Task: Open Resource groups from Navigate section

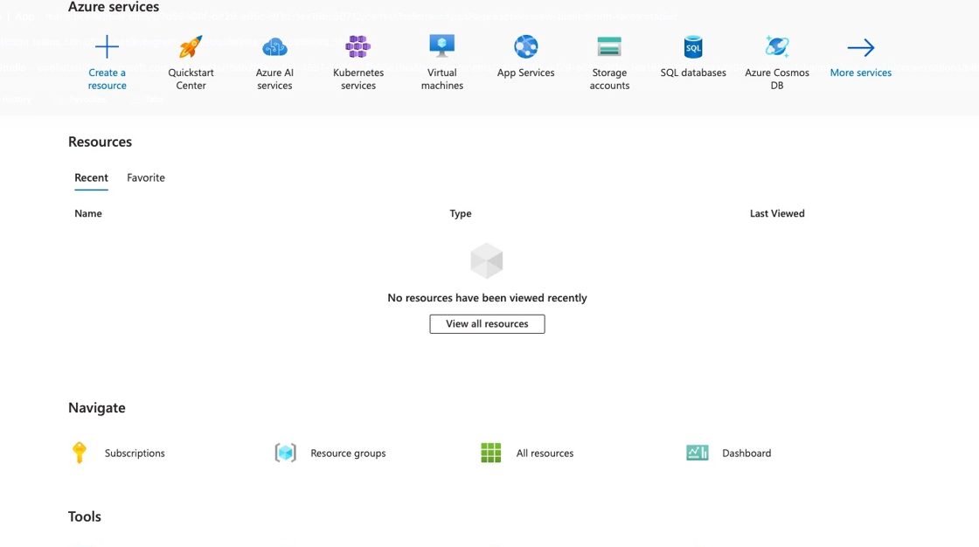Action: coord(348,453)
